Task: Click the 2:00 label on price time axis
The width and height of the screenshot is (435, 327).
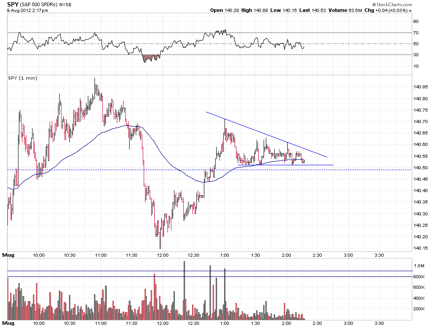Action: point(286,255)
